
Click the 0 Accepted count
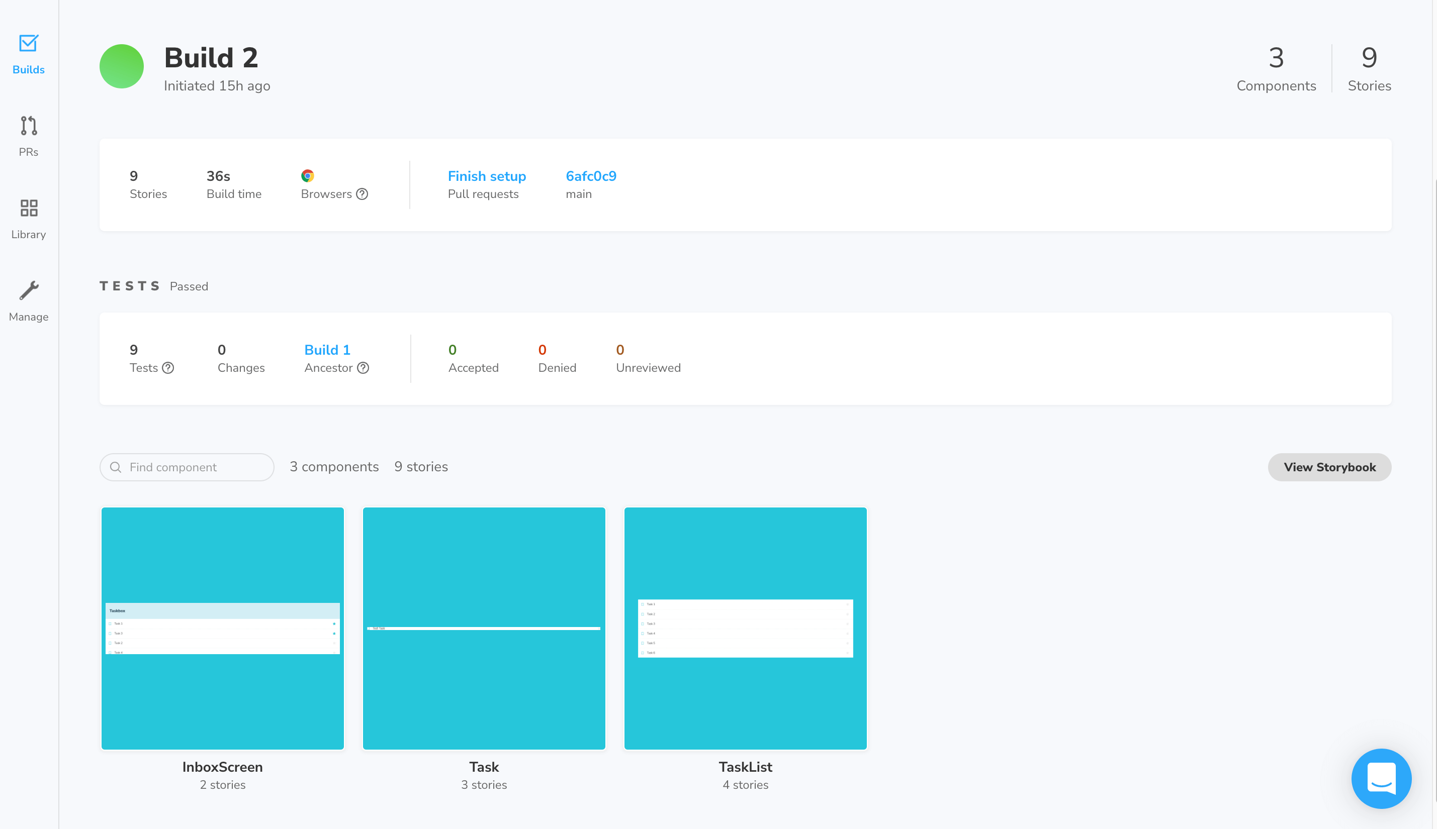click(x=453, y=350)
